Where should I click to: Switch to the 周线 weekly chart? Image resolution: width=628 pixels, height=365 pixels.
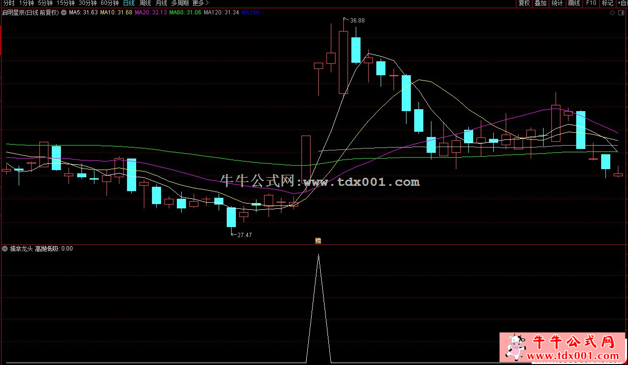[x=145, y=3]
